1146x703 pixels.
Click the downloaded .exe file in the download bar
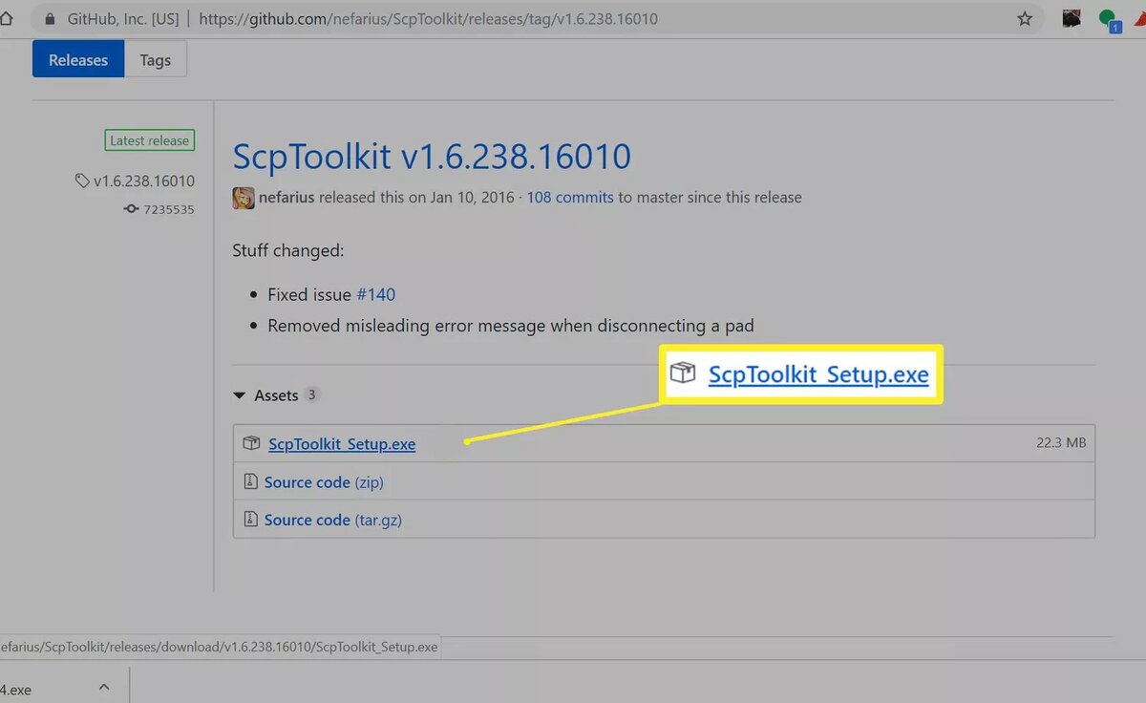(16, 688)
